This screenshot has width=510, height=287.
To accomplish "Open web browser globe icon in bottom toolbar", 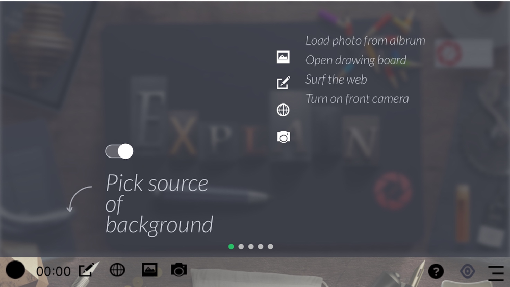I will tap(117, 270).
